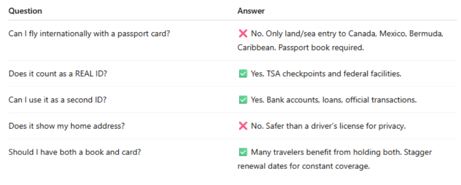The height and width of the screenshot is (185, 461).
Task: Click 'Yes. TSA checkpoints and federal facilities.' answer
Action: click(326, 74)
